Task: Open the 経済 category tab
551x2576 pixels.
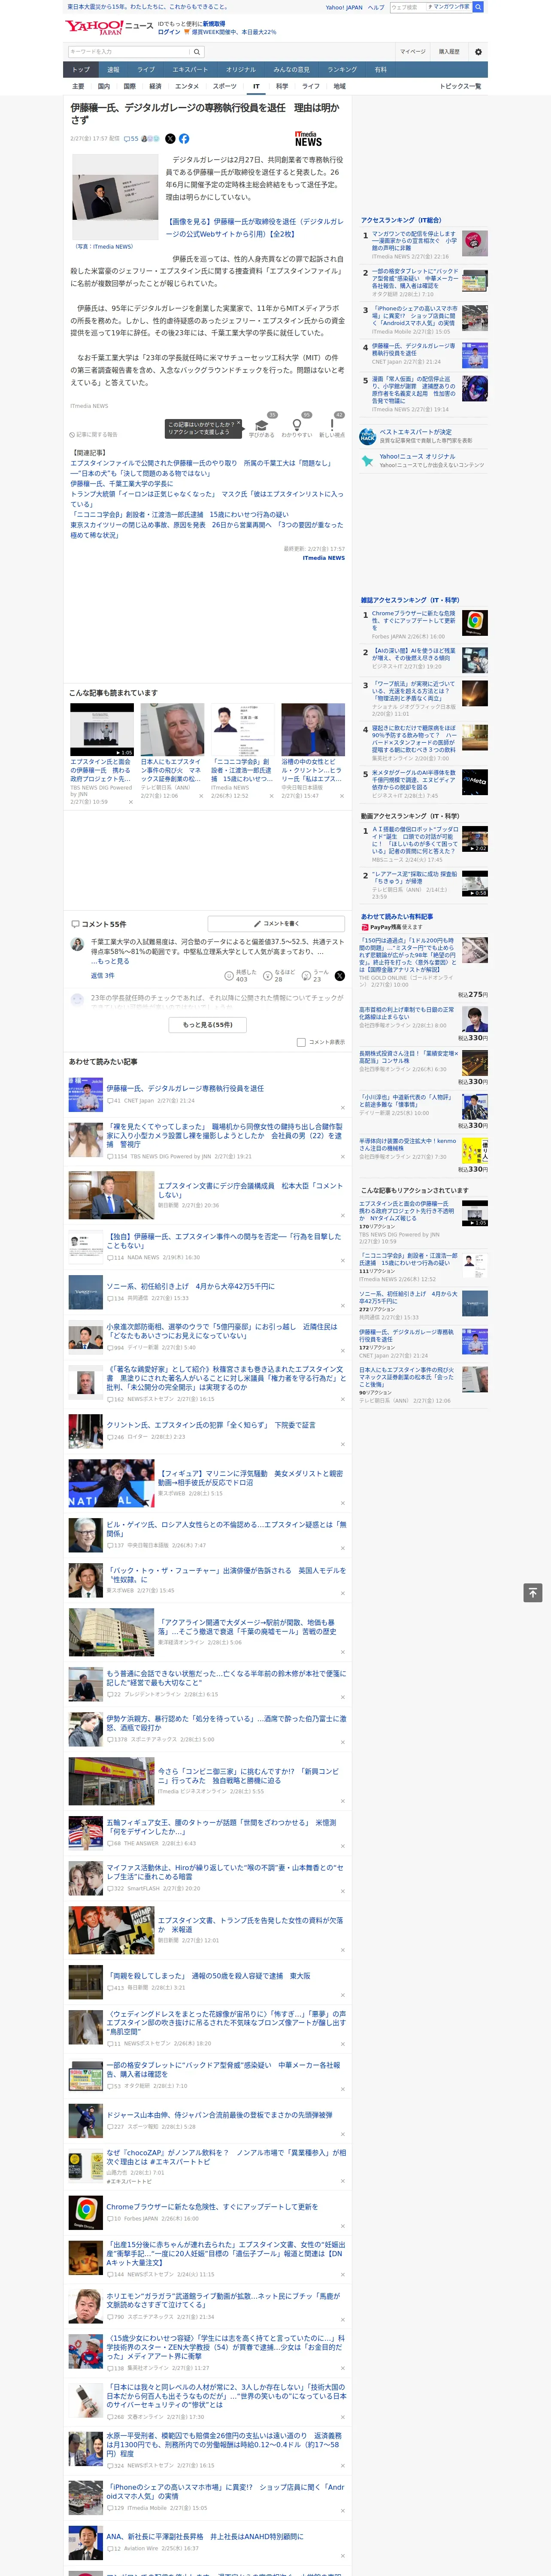Action: point(155,86)
